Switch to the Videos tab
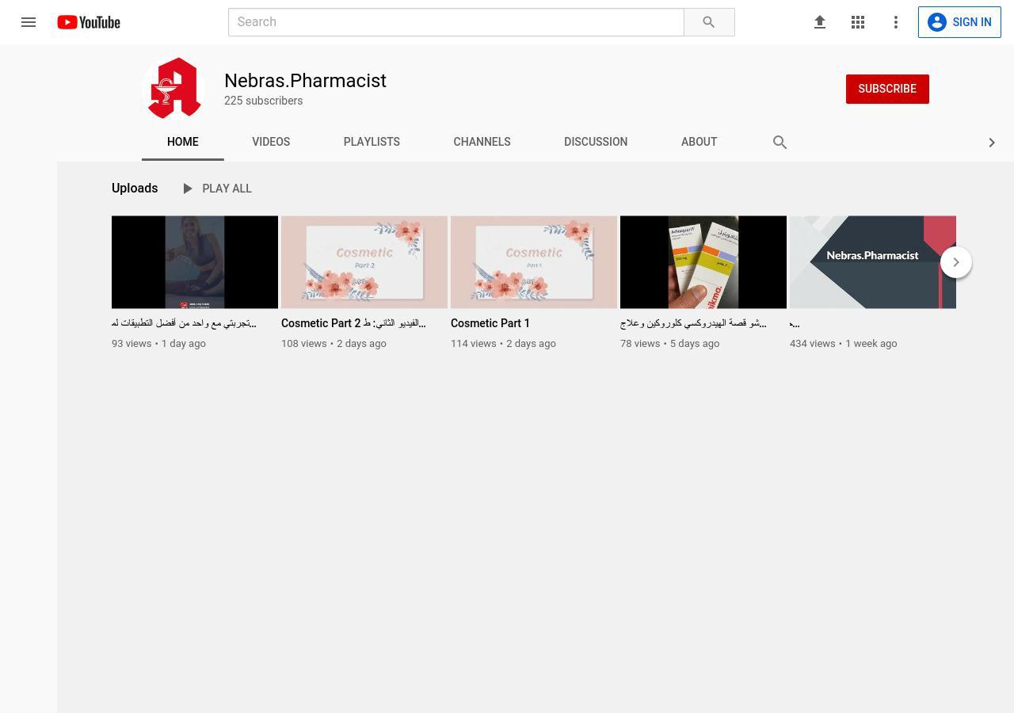The height and width of the screenshot is (713, 1014). click(271, 142)
